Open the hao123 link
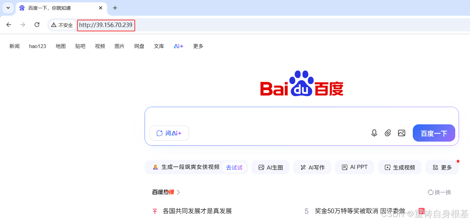 (x=38, y=46)
